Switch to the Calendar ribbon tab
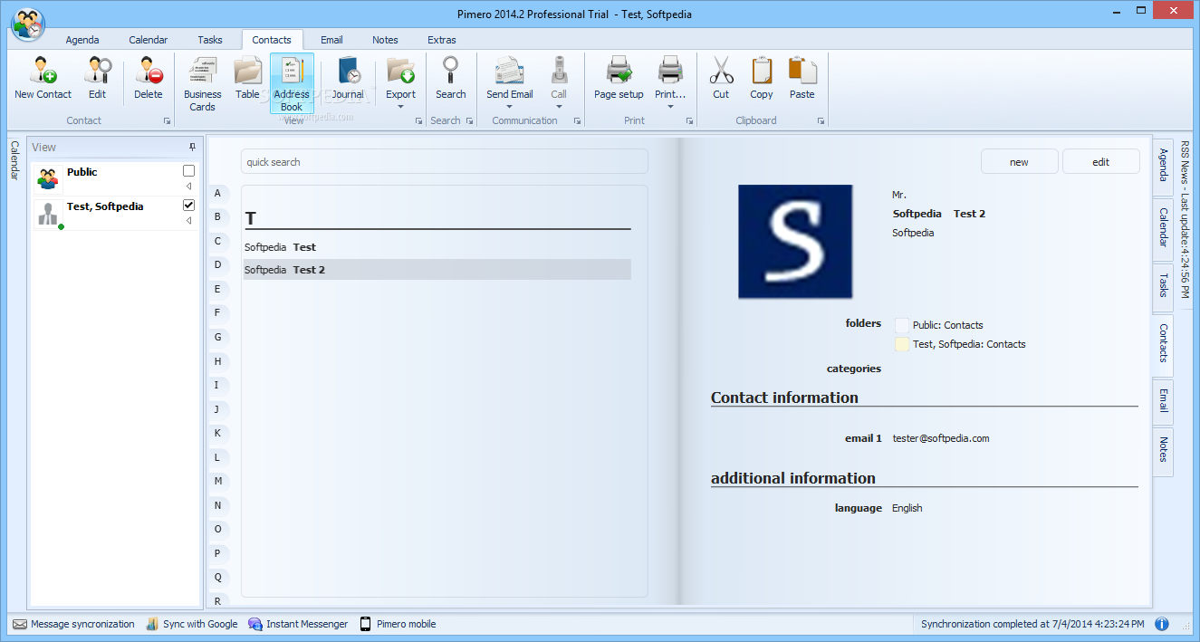This screenshot has width=1200, height=642. pyautogui.click(x=149, y=40)
